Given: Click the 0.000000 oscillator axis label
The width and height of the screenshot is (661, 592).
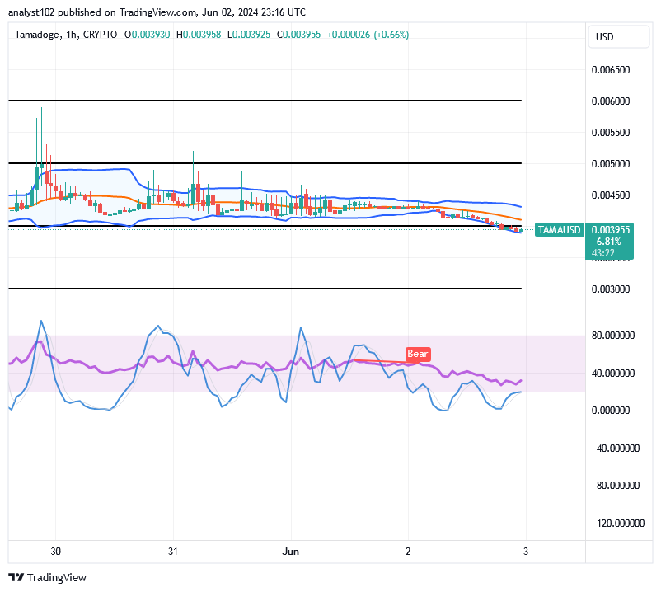Looking at the screenshot, I should 611,411.
